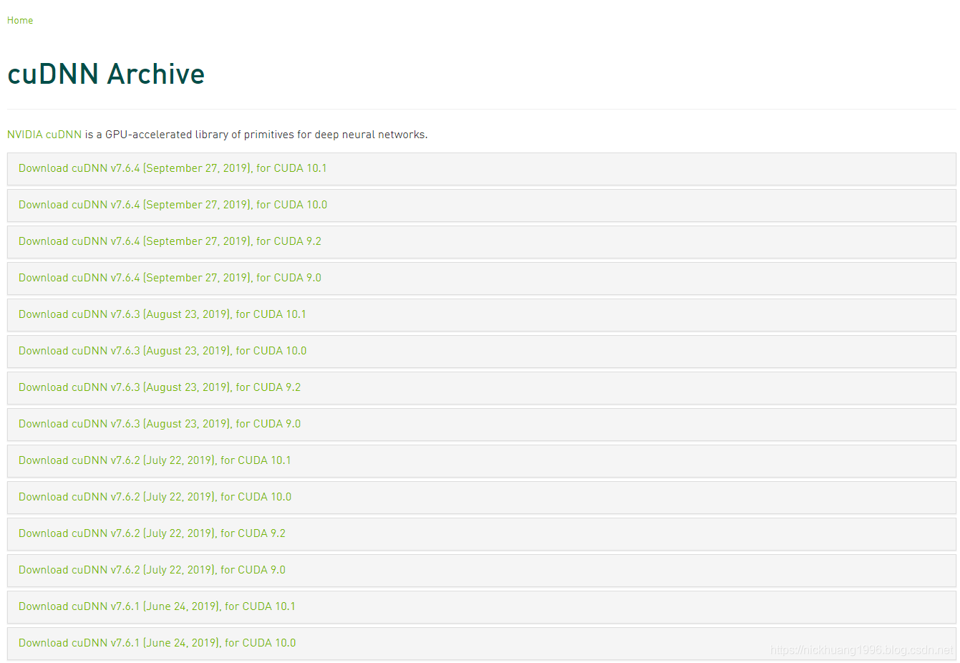Open the Home breadcrumb link
The height and width of the screenshot is (663, 960).
coord(20,20)
